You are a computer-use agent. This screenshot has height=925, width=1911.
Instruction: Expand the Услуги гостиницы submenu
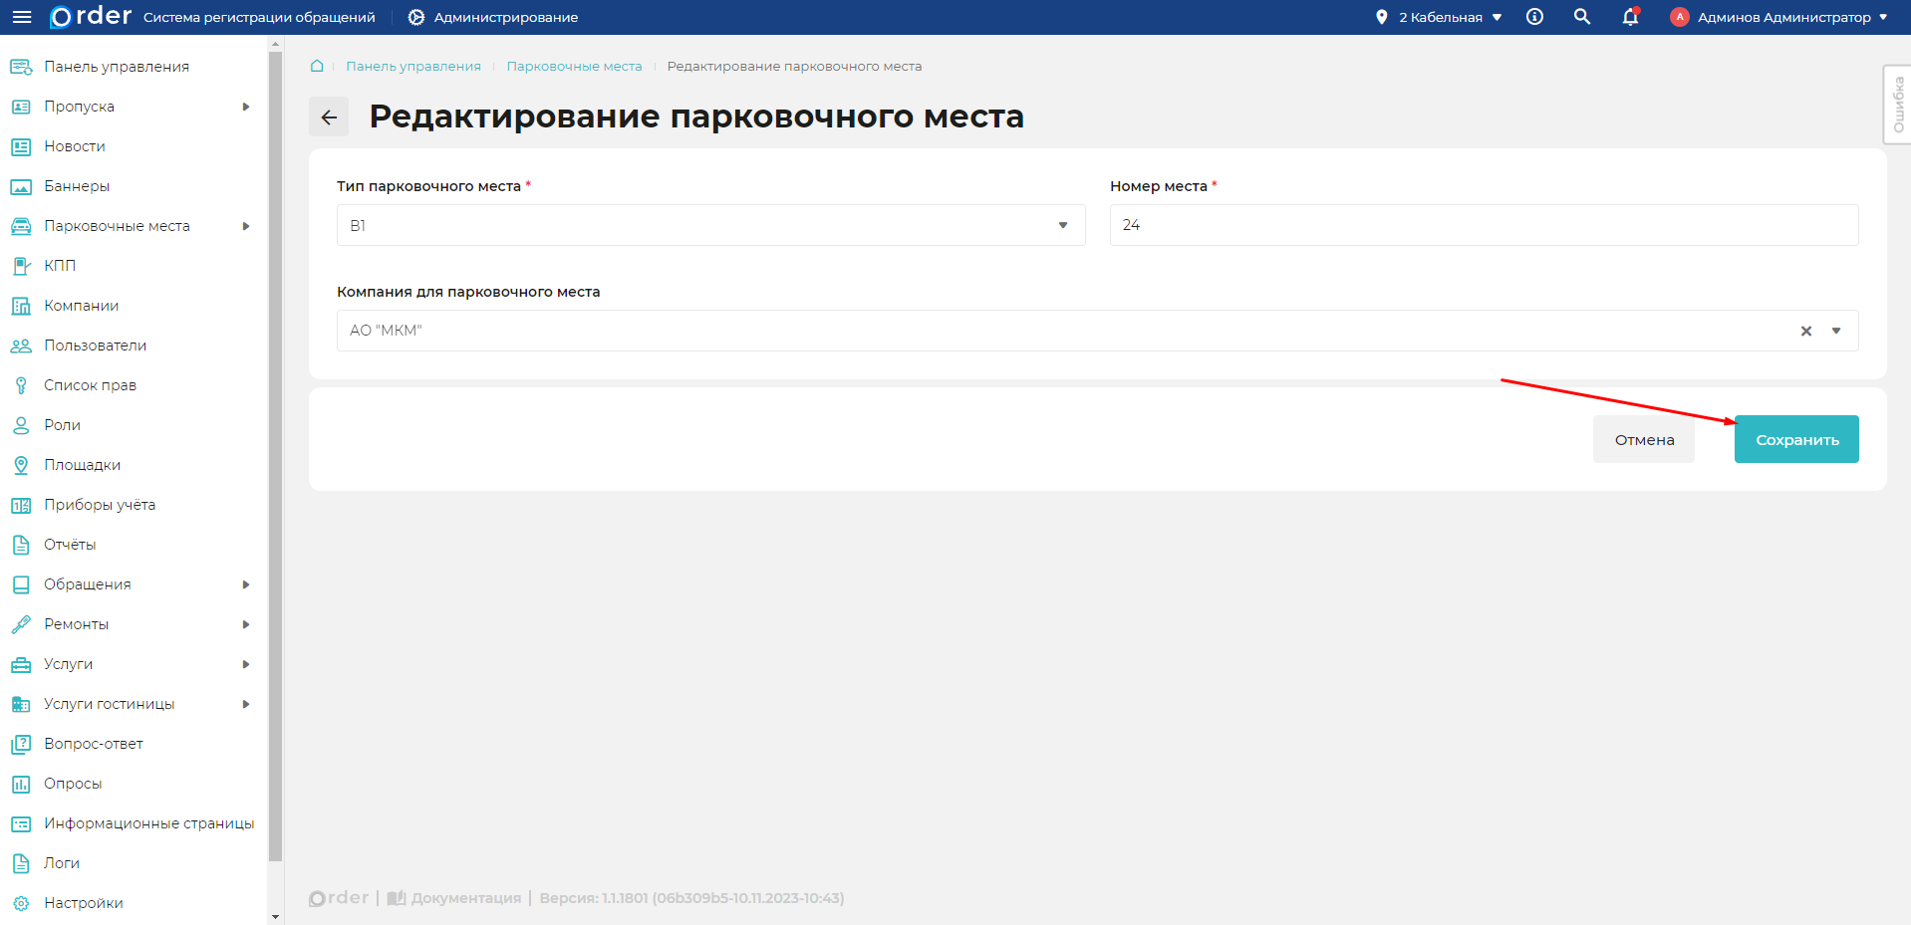246,704
